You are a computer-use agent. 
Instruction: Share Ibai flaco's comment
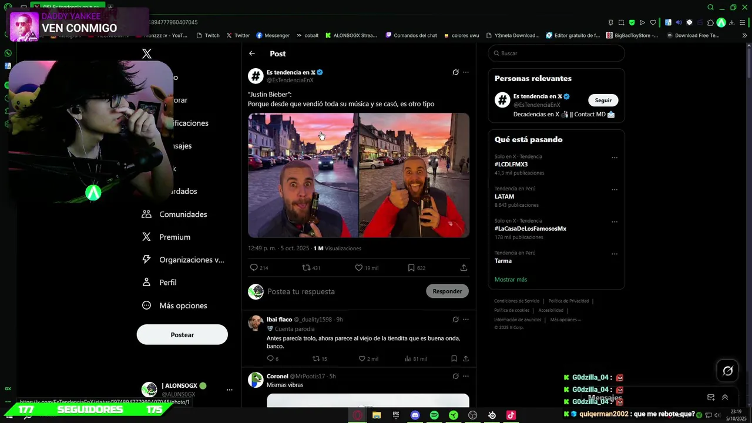click(x=466, y=358)
